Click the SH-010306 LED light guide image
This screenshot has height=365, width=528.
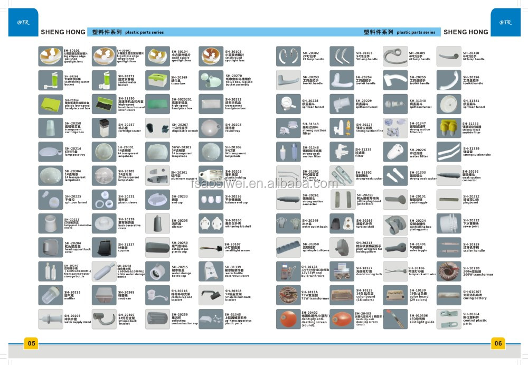(x=395, y=319)
